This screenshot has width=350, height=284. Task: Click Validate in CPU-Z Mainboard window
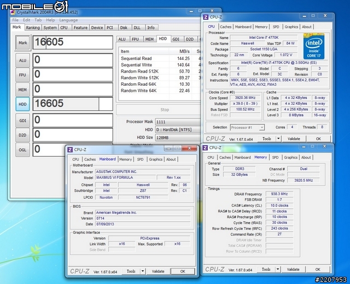pyautogui.click(x=158, y=271)
